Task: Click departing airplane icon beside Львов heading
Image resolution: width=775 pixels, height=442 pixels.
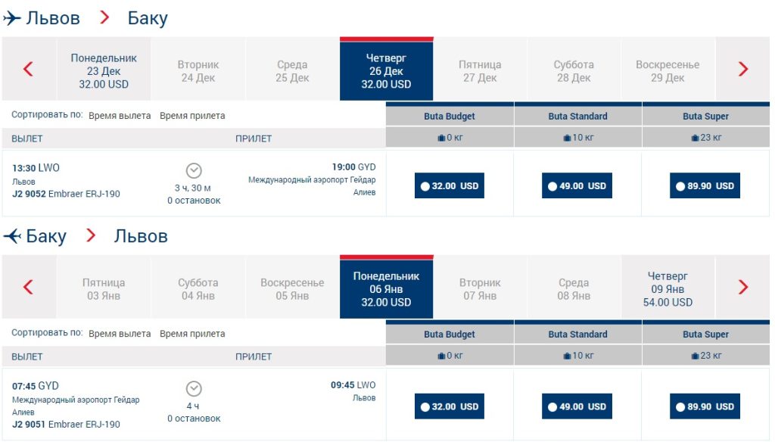Action: tap(13, 18)
